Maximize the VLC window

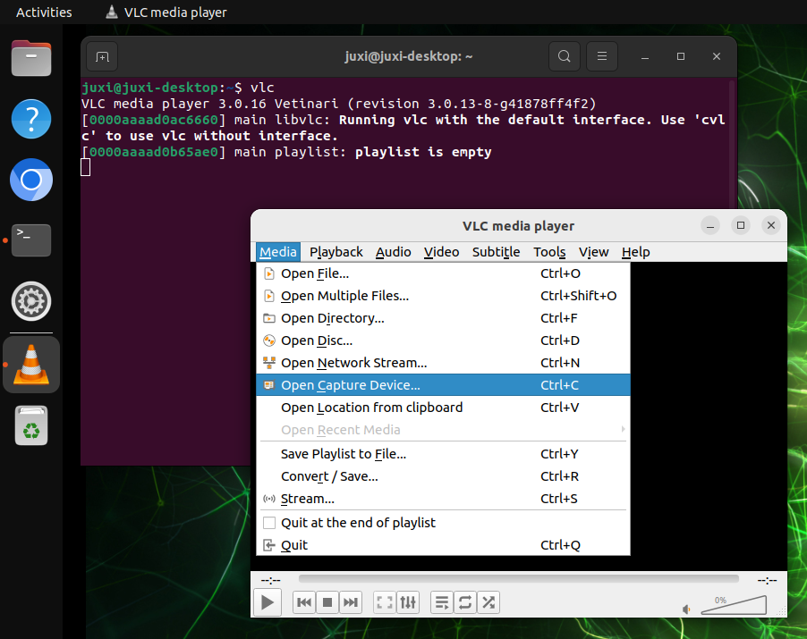[x=741, y=225]
